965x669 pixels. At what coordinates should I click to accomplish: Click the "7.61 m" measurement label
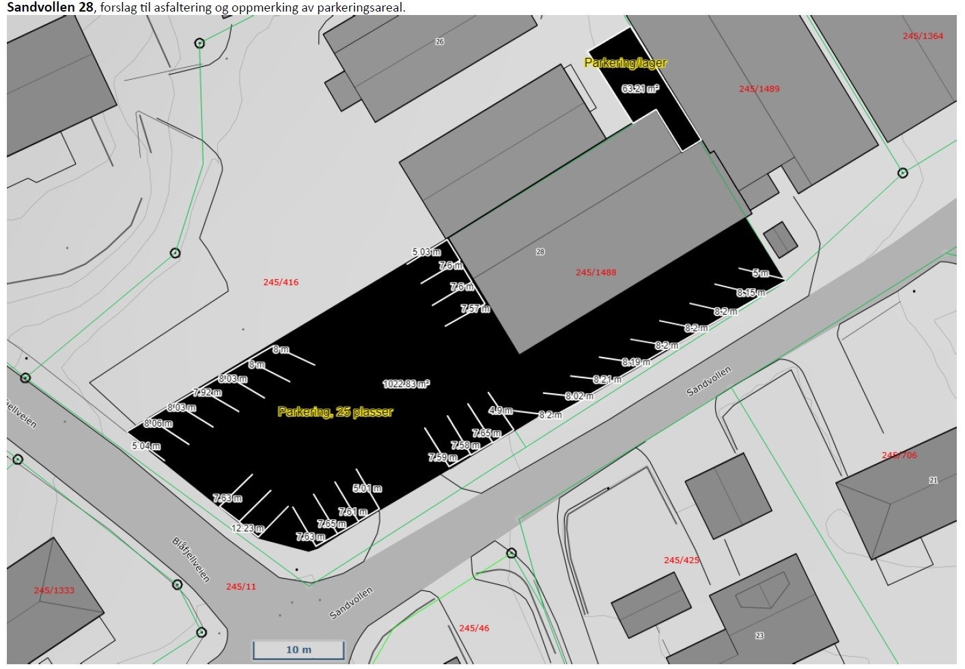[352, 511]
